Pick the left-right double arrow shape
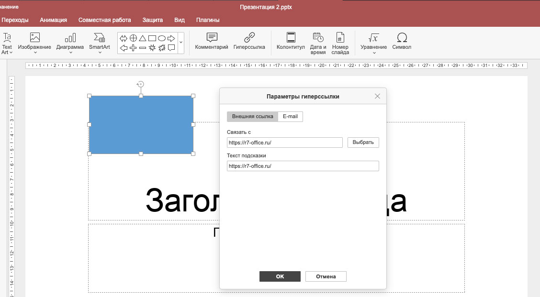The height and width of the screenshot is (297, 540). (x=124, y=38)
